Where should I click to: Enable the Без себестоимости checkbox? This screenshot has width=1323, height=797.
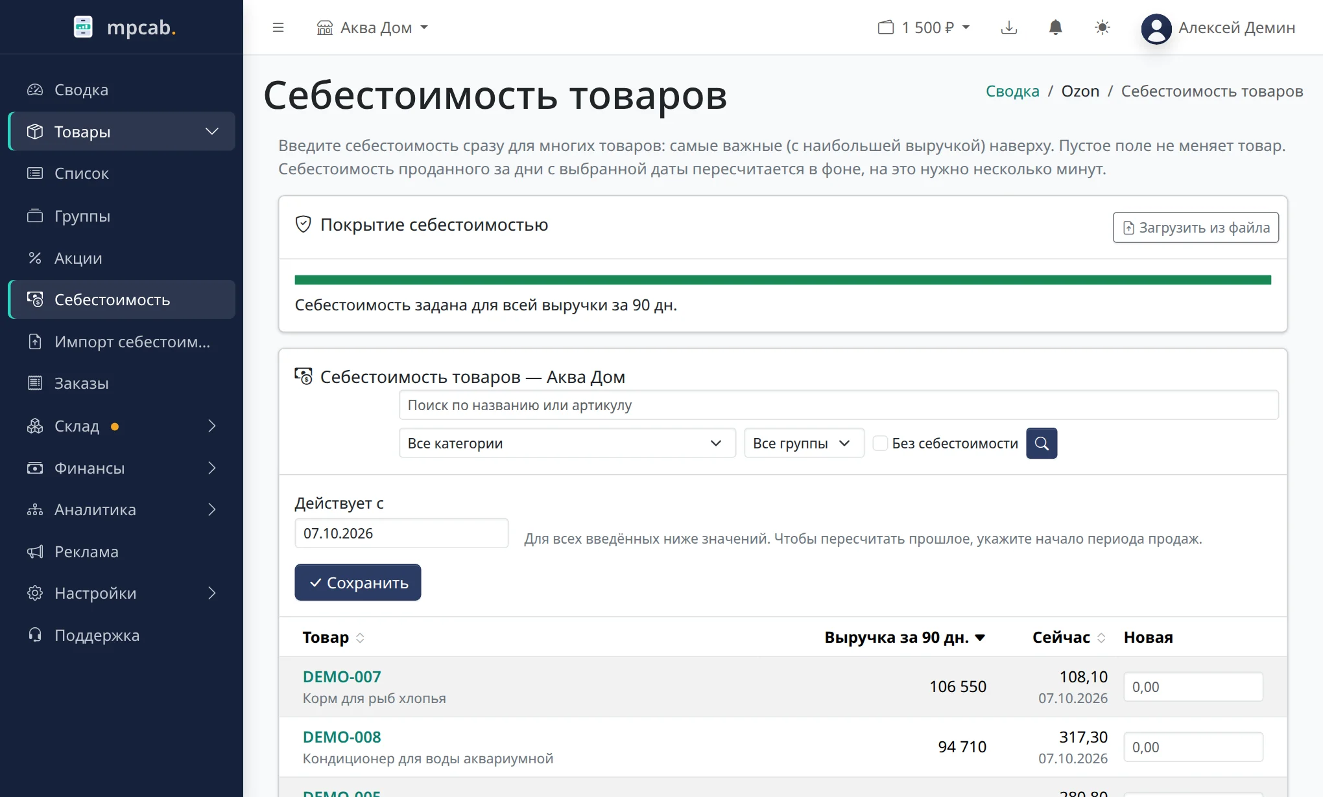(880, 443)
